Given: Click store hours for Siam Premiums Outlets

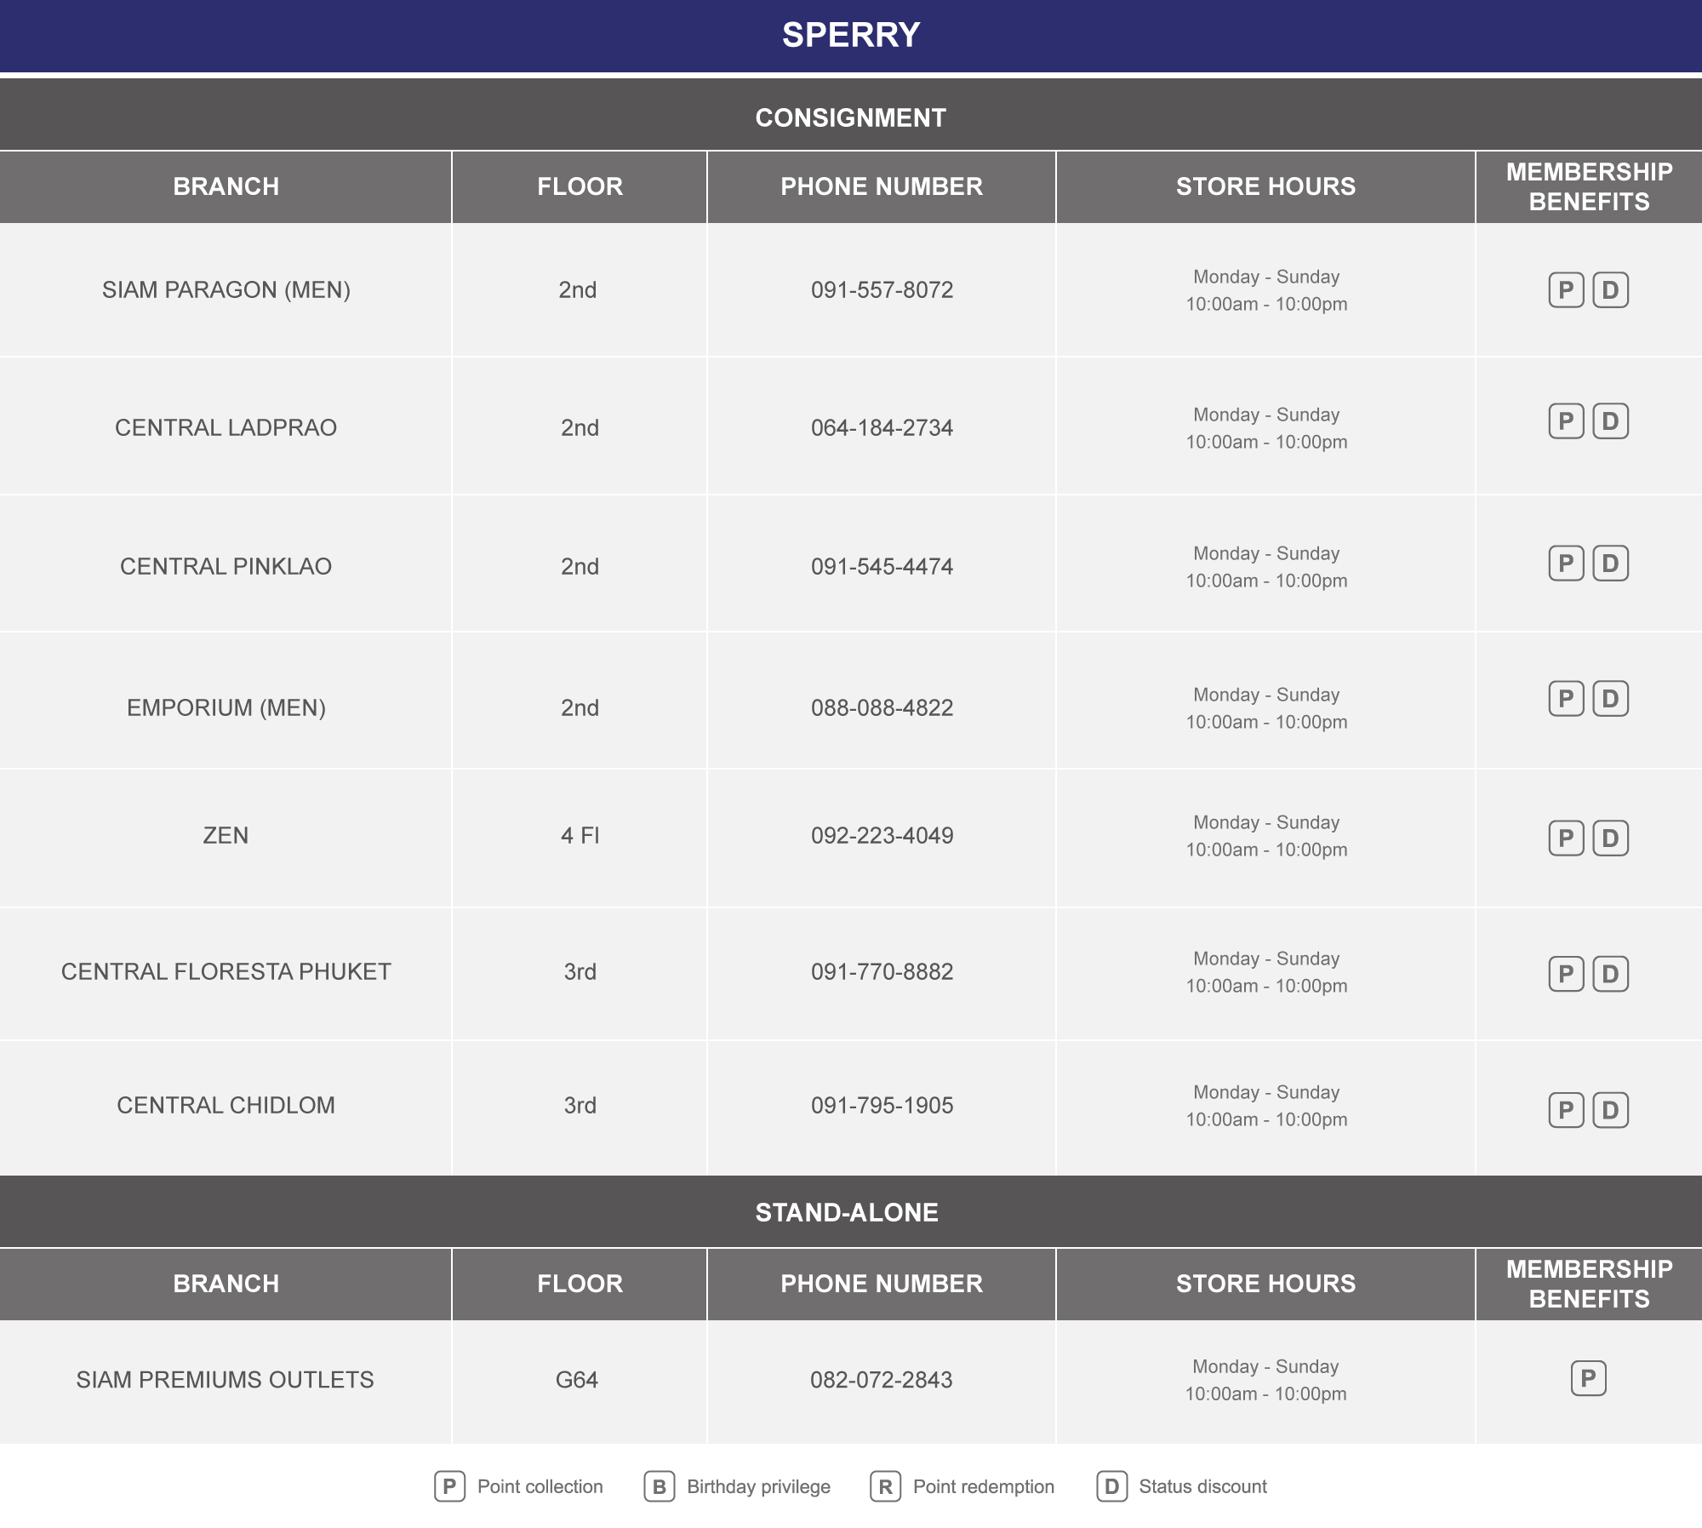Looking at the screenshot, I should pos(1265,1380).
